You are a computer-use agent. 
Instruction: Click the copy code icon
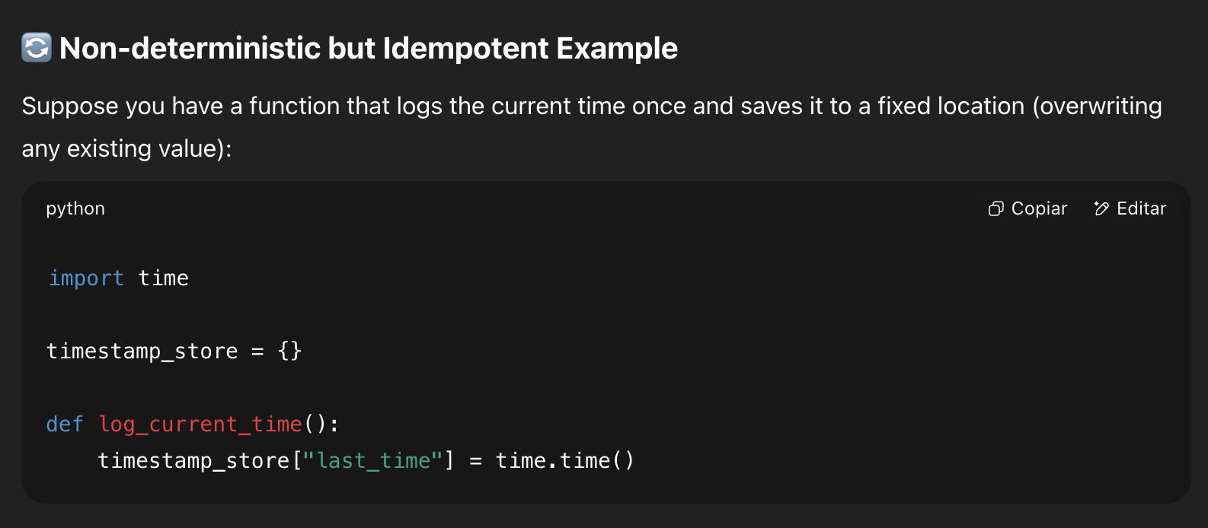(995, 208)
